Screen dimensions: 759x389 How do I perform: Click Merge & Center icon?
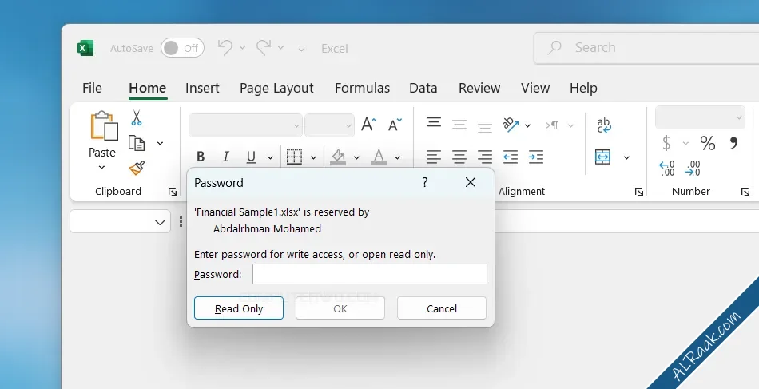pyautogui.click(x=602, y=157)
